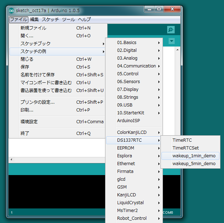Screen dimensions: 224x223
Task: Select 開く... menu entry
Action: (x=58, y=36)
